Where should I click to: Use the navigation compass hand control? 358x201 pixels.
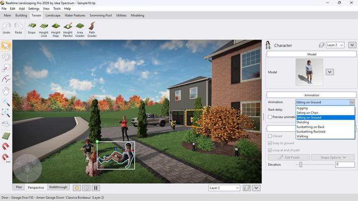click(28, 168)
